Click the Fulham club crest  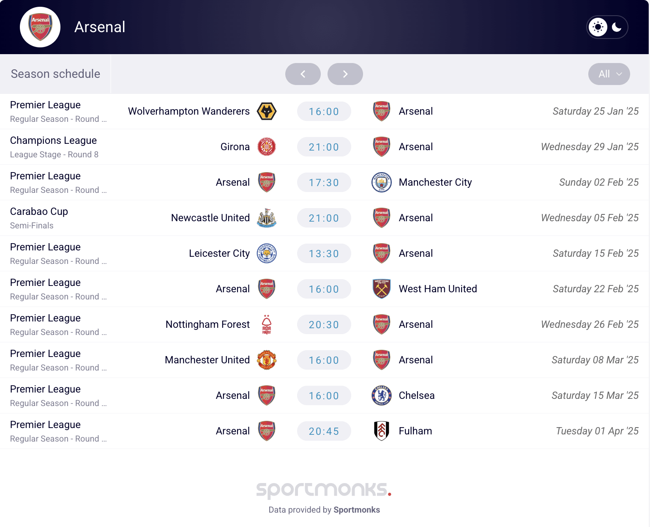click(382, 431)
